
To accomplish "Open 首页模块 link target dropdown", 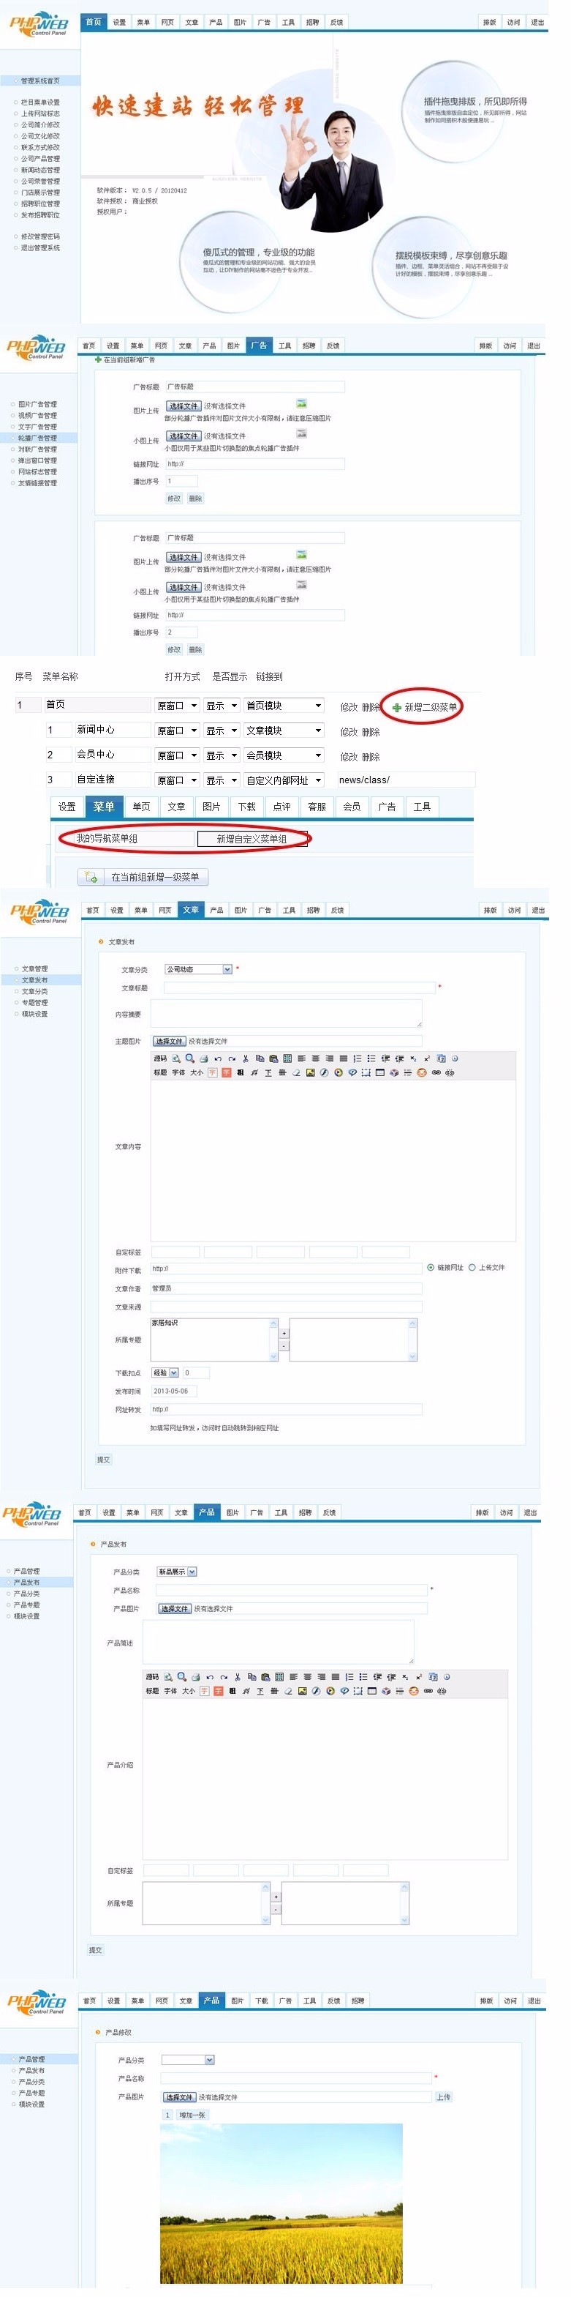I will tap(283, 706).
